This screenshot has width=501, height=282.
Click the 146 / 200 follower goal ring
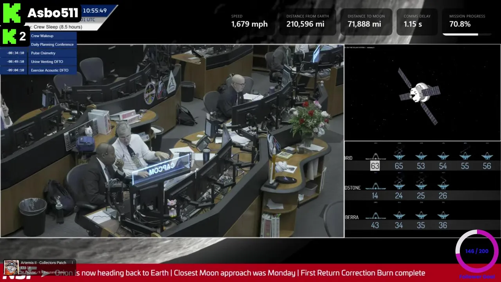click(x=477, y=251)
